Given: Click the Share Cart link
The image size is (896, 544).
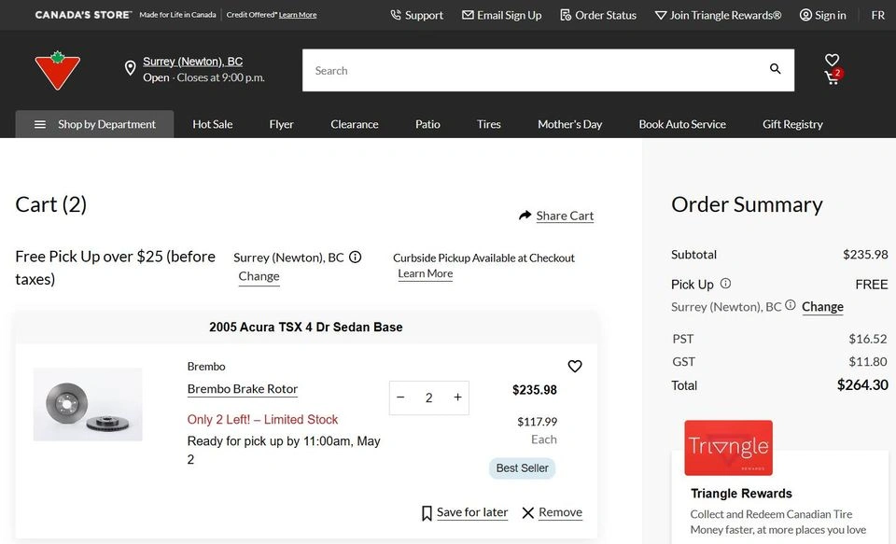Looking at the screenshot, I should (x=565, y=216).
